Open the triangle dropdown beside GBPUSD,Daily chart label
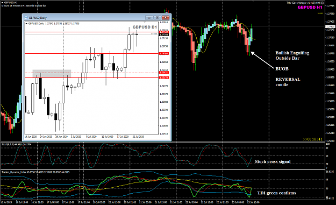 click(x=26, y=24)
